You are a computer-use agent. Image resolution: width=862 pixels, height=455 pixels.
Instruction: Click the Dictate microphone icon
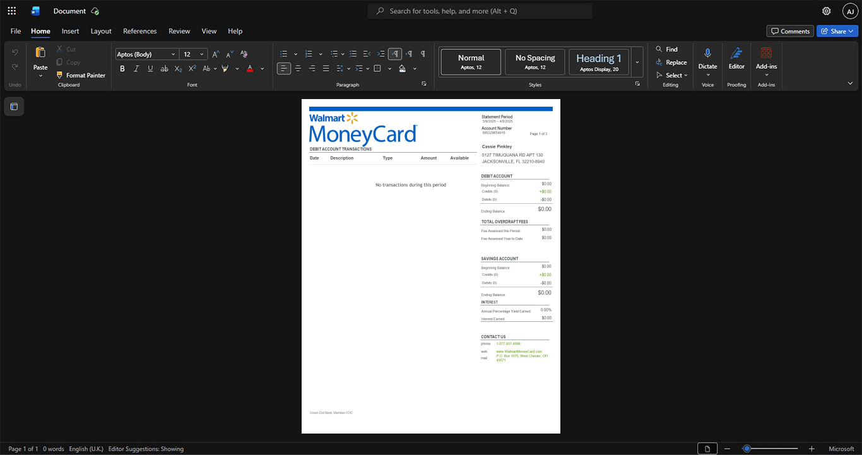(x=707, y=53)
